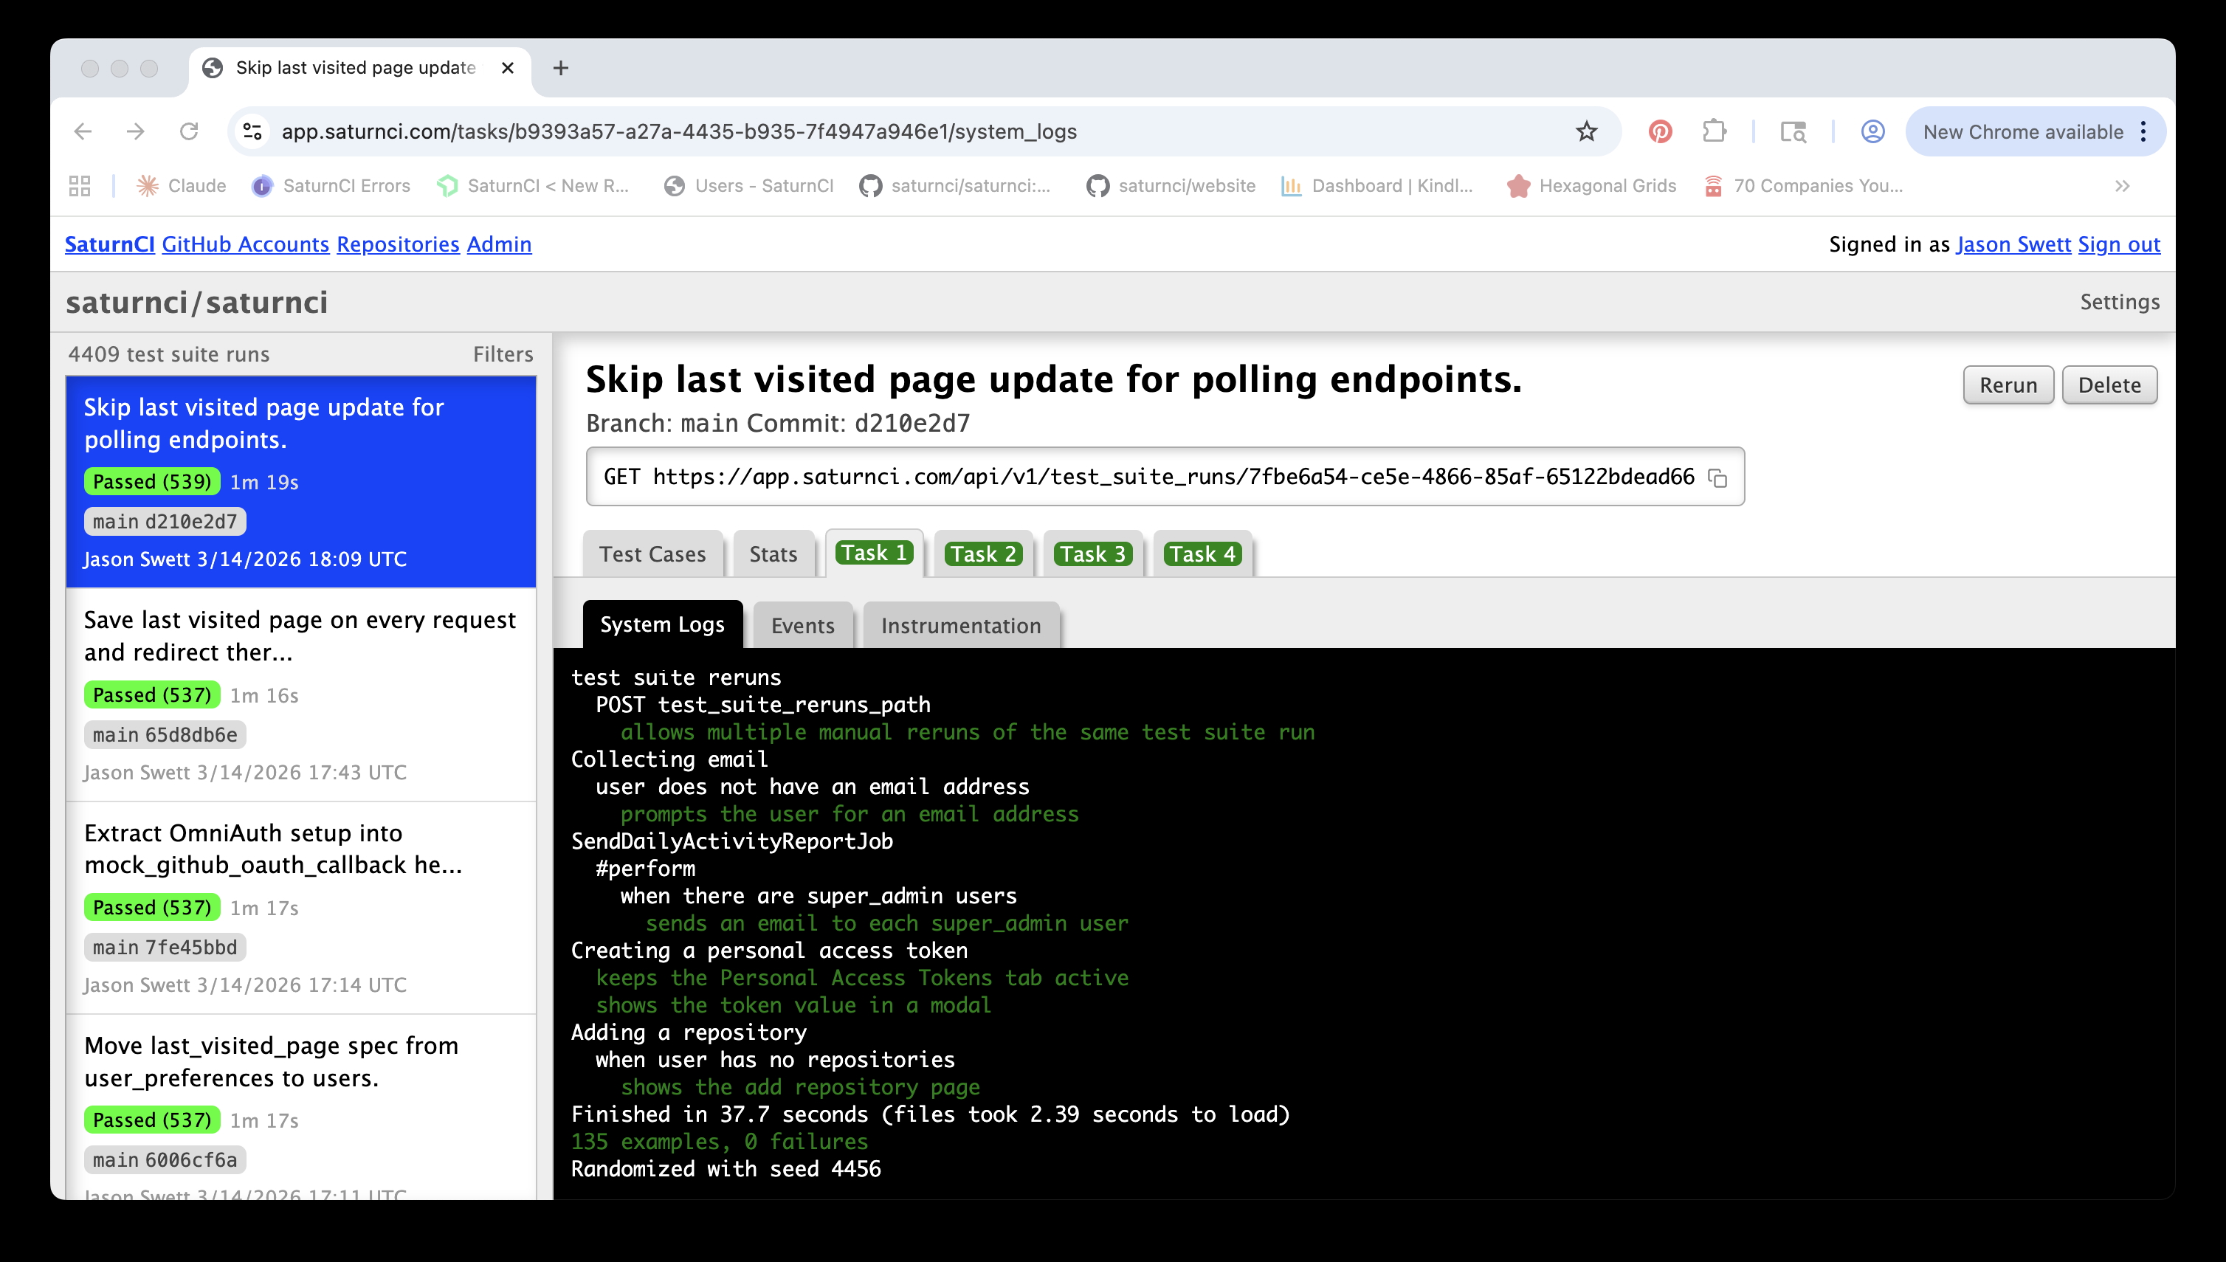Open the Events tab

click(803, 625)
